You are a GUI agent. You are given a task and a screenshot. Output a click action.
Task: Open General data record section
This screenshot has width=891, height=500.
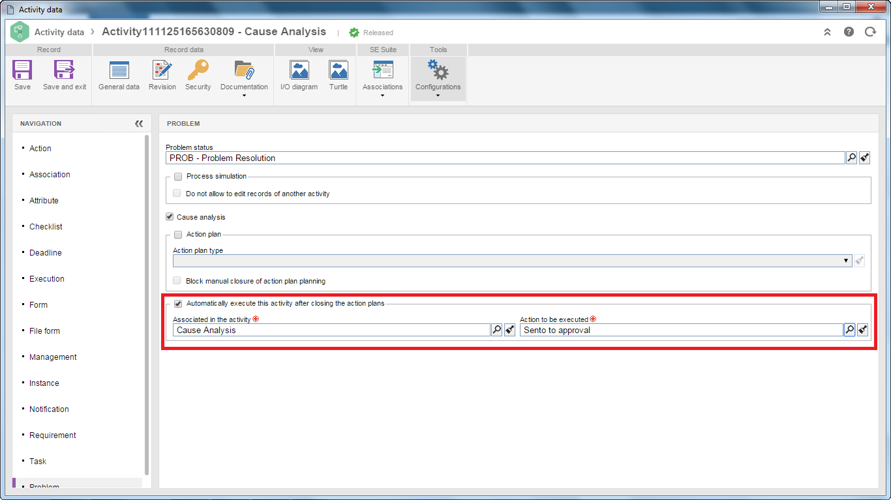pyautogui.click(x=119, y=70)
